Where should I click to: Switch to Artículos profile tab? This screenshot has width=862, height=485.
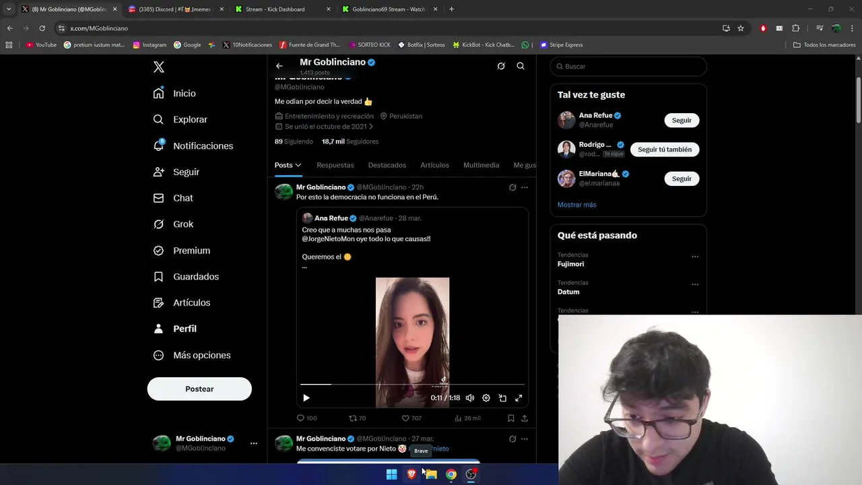pyautogui.click(x=435, y=165)
